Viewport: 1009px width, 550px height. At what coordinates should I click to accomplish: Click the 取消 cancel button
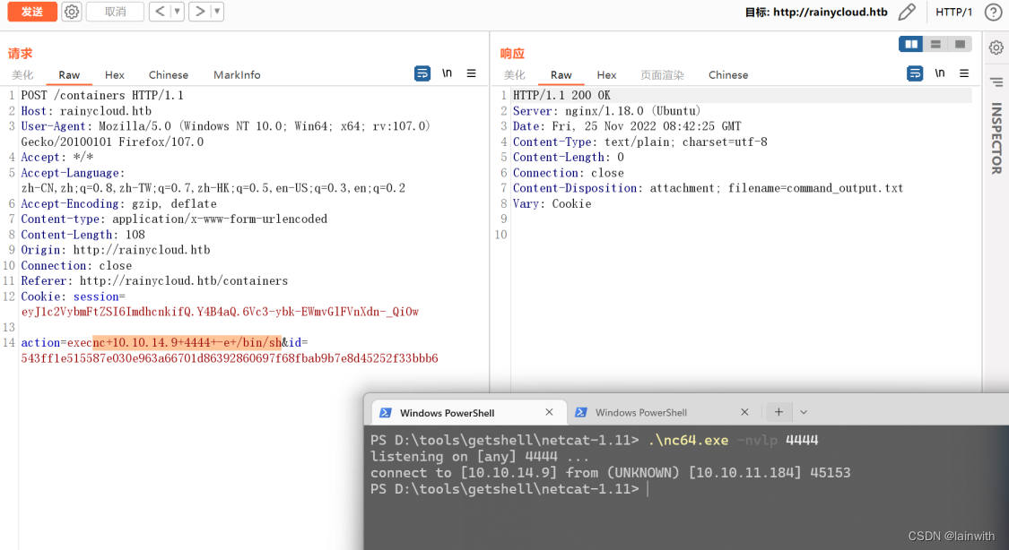115,12
